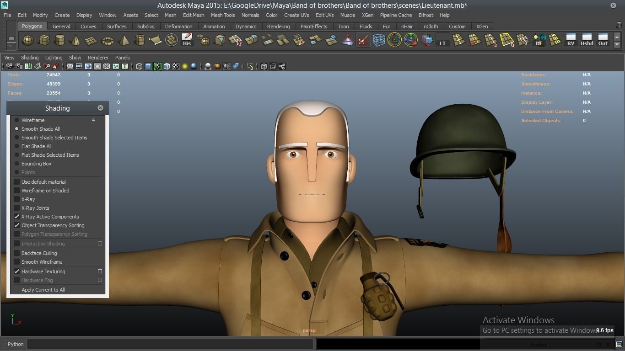Open the viewport Show menu
The height and width of the screenshot is (351, 625).
pos(75,58)
